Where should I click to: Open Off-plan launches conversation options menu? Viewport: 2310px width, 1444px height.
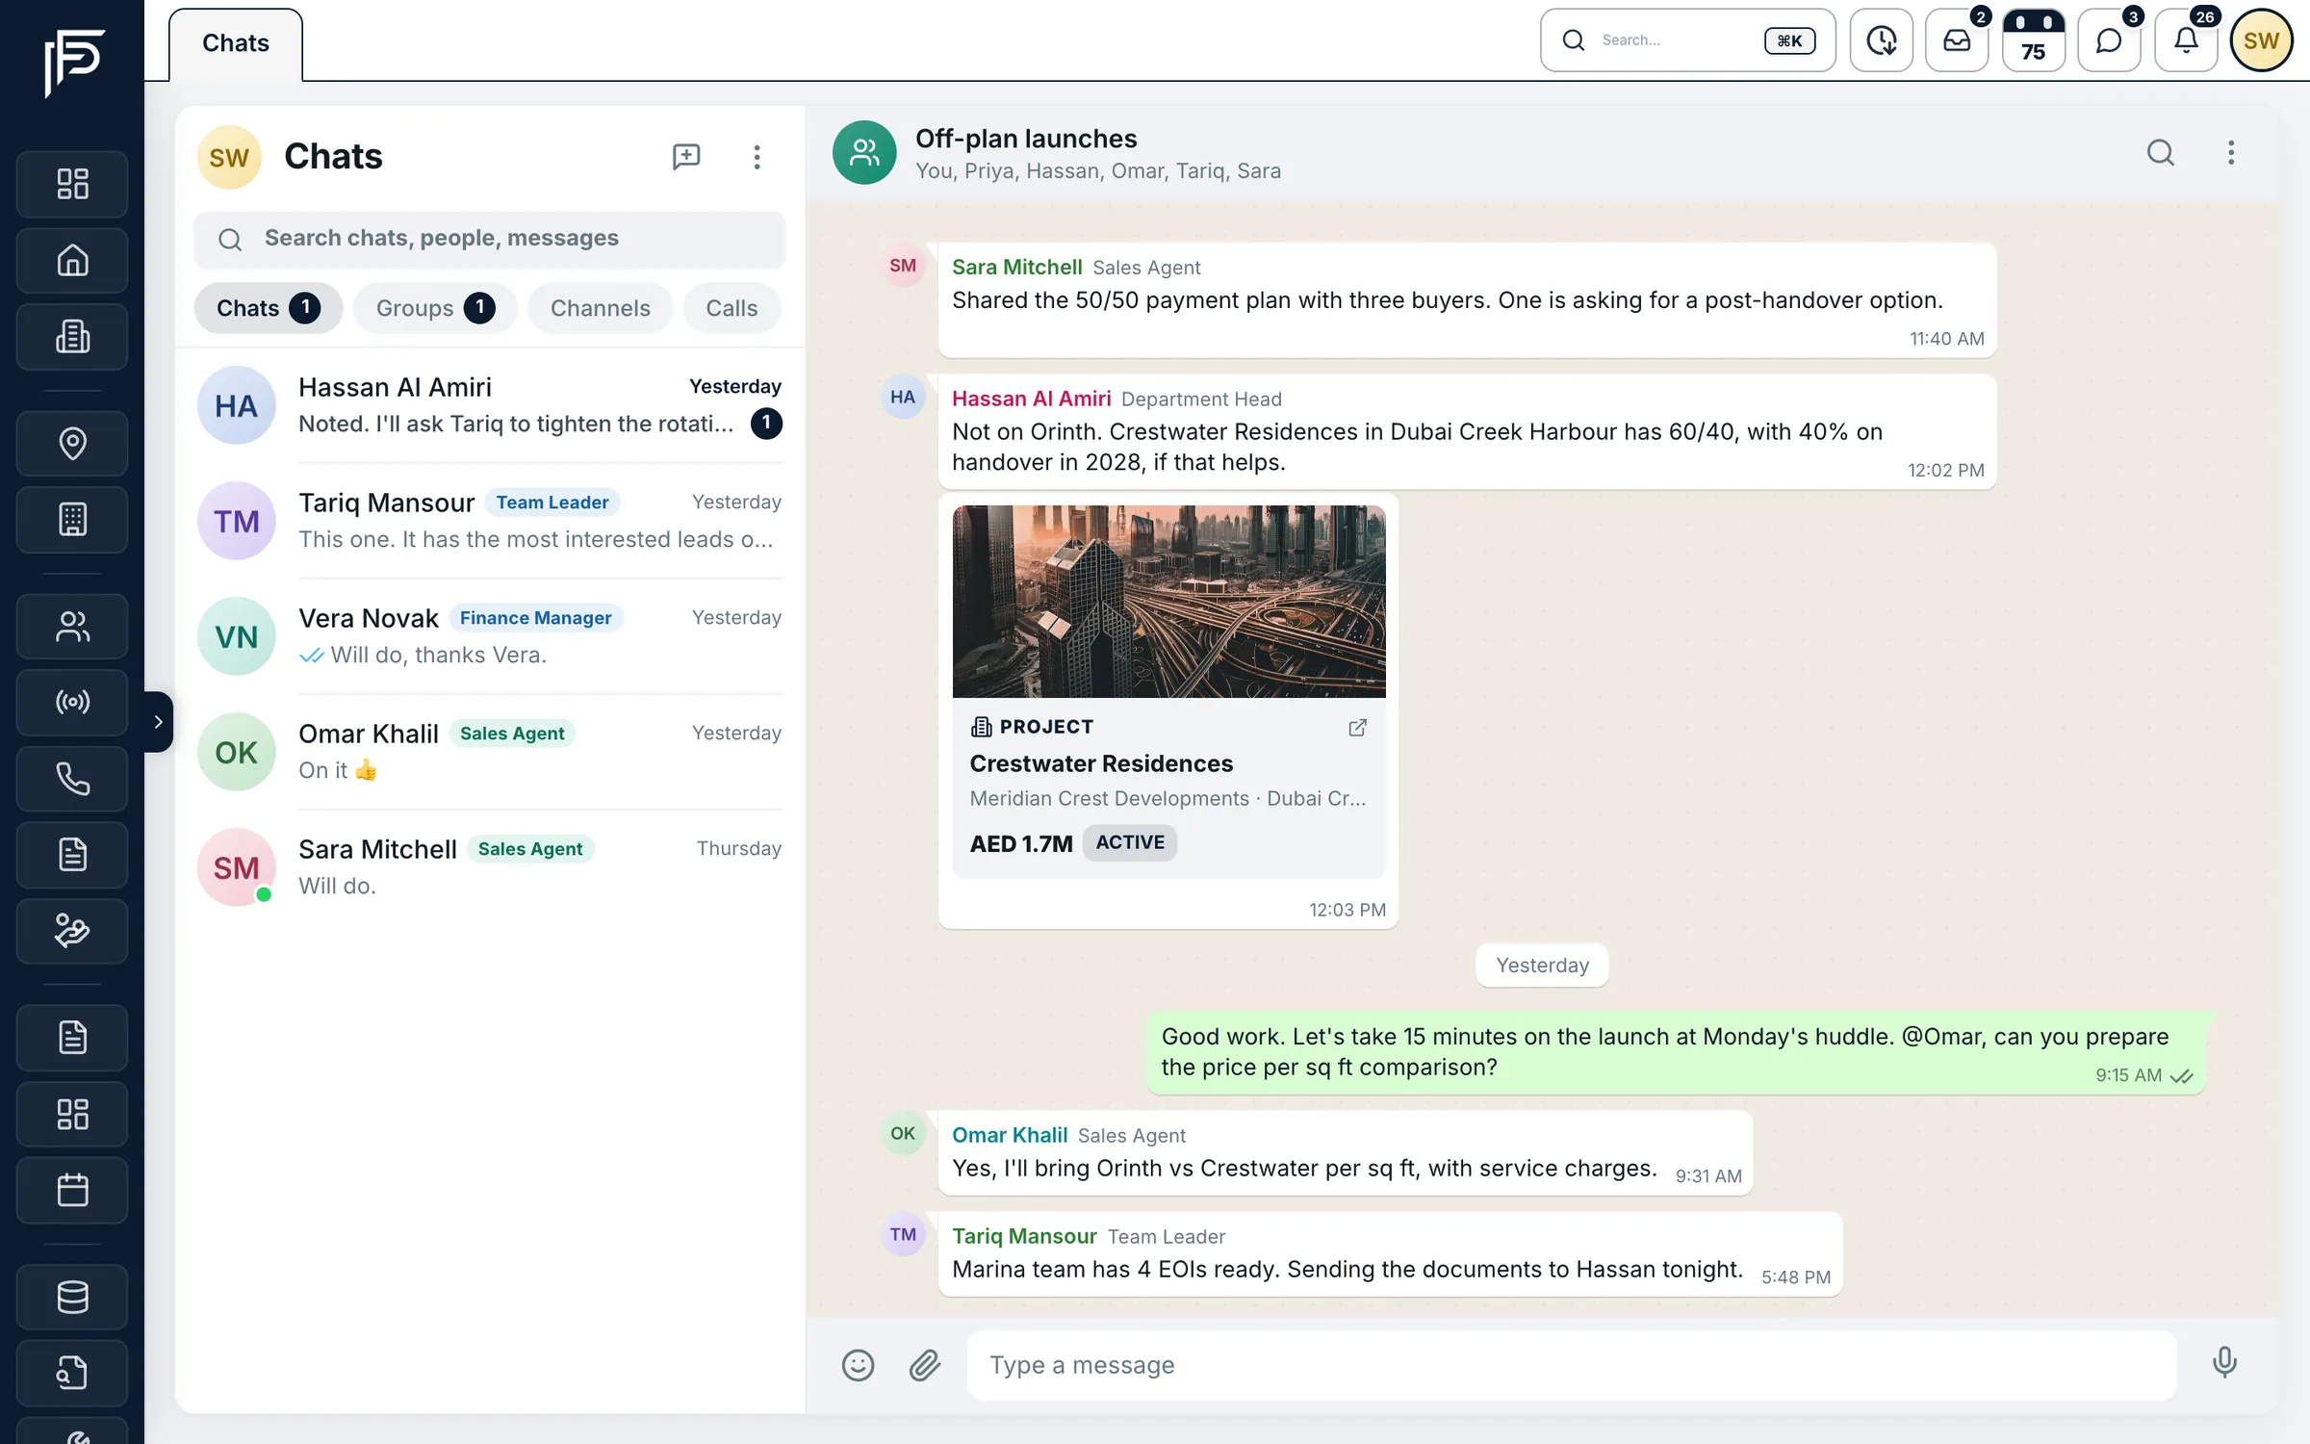(x=2230, y=153)
